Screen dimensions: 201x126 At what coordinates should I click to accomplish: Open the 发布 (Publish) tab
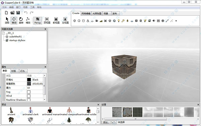(x=115, y=13)
